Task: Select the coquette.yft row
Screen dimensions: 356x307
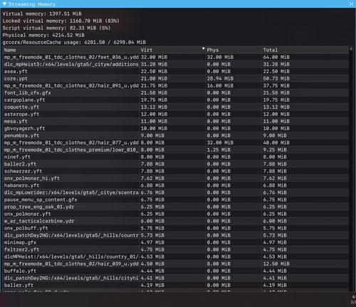Action: (x=176, y=107)
